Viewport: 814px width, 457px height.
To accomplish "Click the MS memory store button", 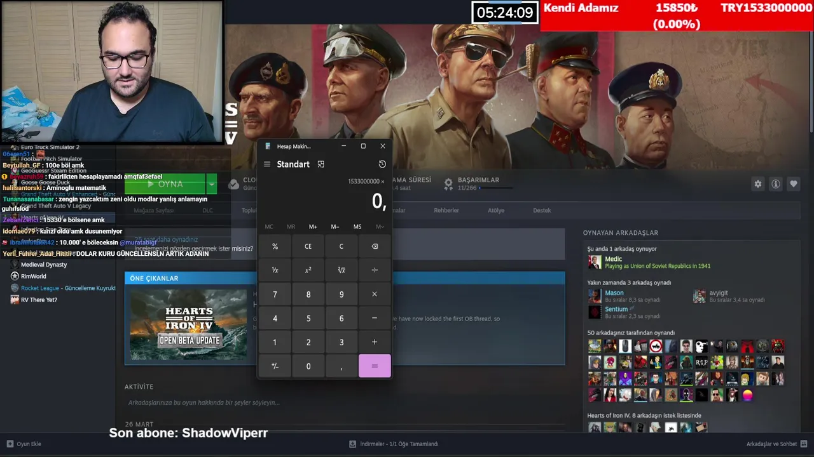I will (x=357, y=227).
